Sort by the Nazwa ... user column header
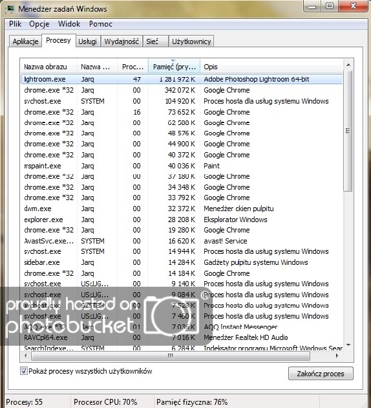 (x=97, y=67)
